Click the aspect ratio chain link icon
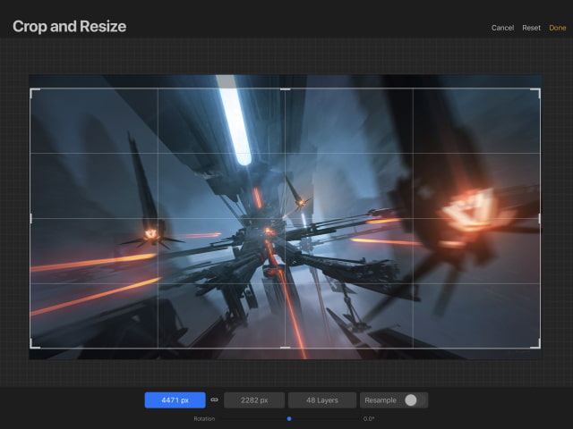This screenshot has height=429, width=573. click(x=214, y=400)
